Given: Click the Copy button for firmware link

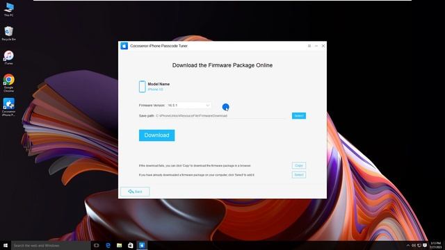Looking at the screenshot, I should pos(298,165).
